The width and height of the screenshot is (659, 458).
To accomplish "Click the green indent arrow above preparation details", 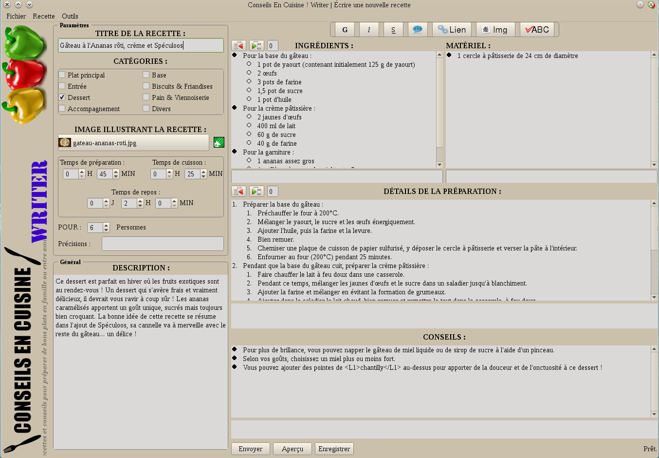I will (256, 191).
